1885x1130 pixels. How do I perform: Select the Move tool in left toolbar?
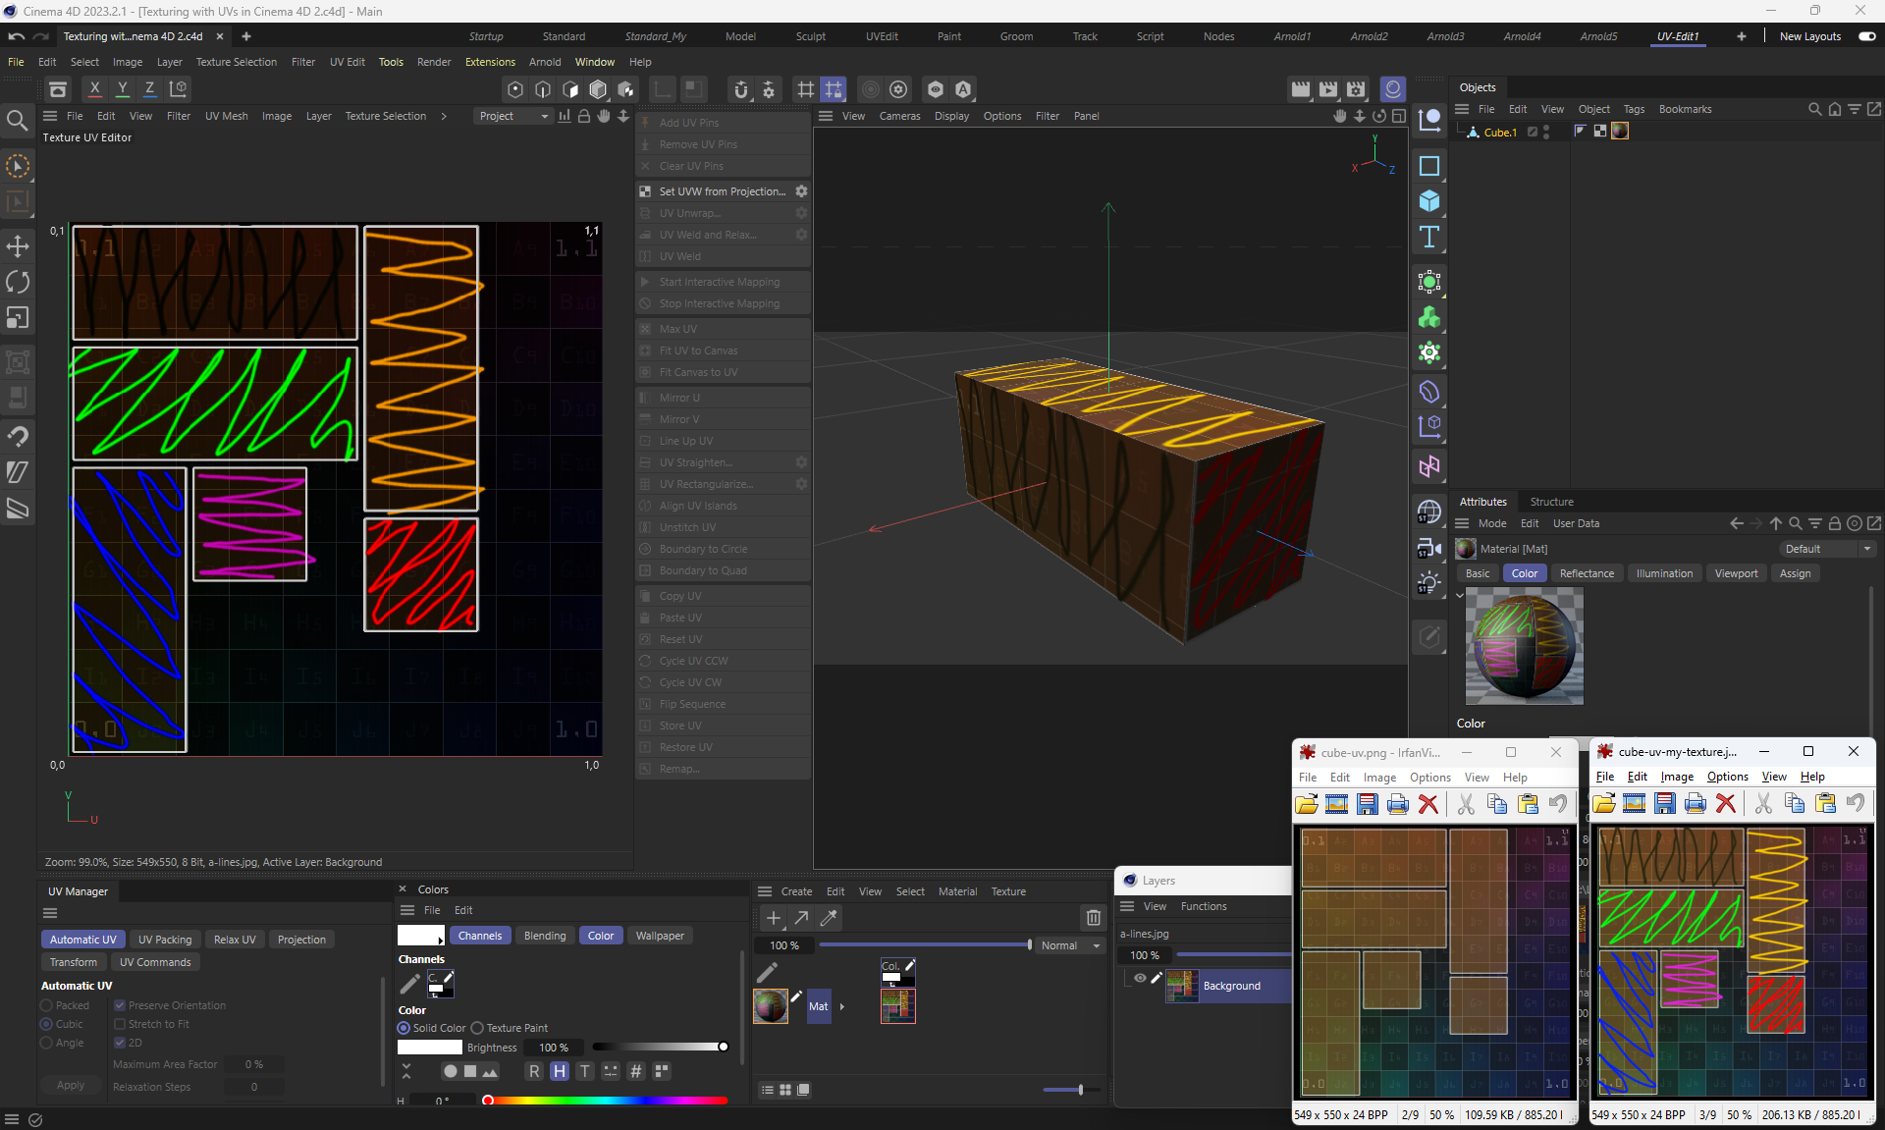(x=18, y=245)
